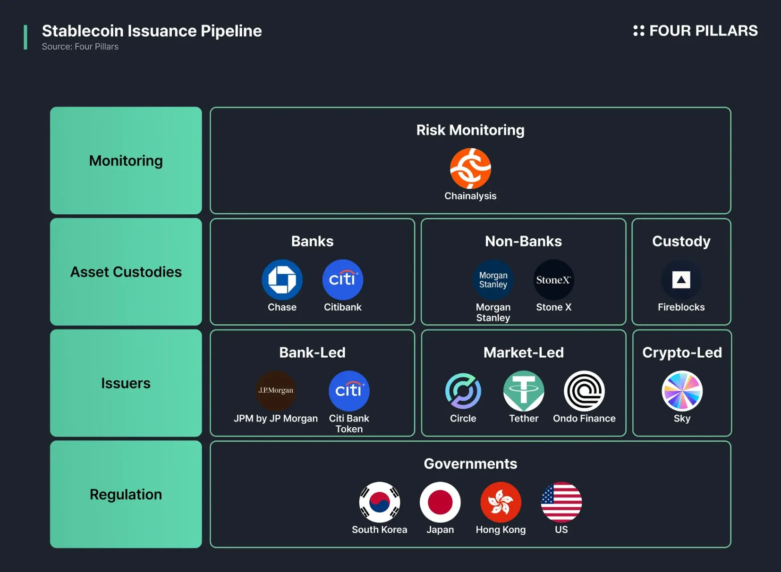Click the Crypto-Led heading
The height and width of the screenshot is (572, 781).
click(x=682, y=353)
